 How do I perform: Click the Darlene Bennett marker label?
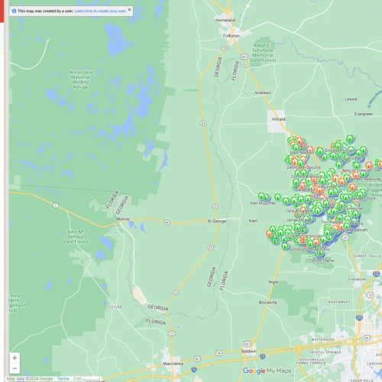(x=354, y=230)
